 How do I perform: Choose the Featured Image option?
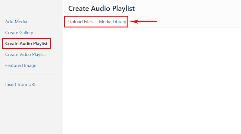[21, 65]
